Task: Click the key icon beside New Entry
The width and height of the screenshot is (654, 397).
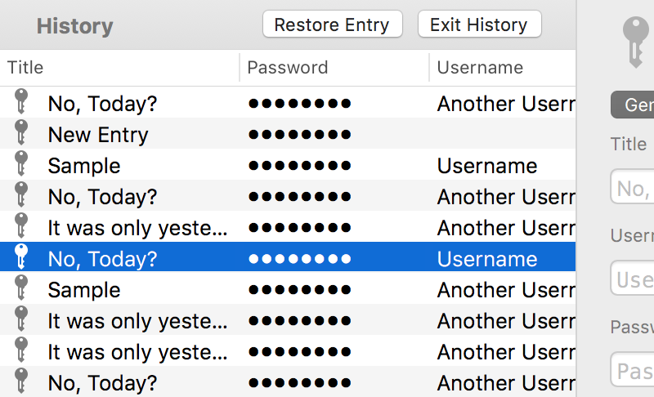Action: click(x=21, y=132)
